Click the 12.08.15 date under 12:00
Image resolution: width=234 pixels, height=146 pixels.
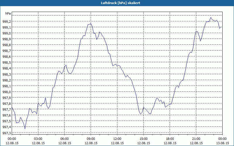117,143
